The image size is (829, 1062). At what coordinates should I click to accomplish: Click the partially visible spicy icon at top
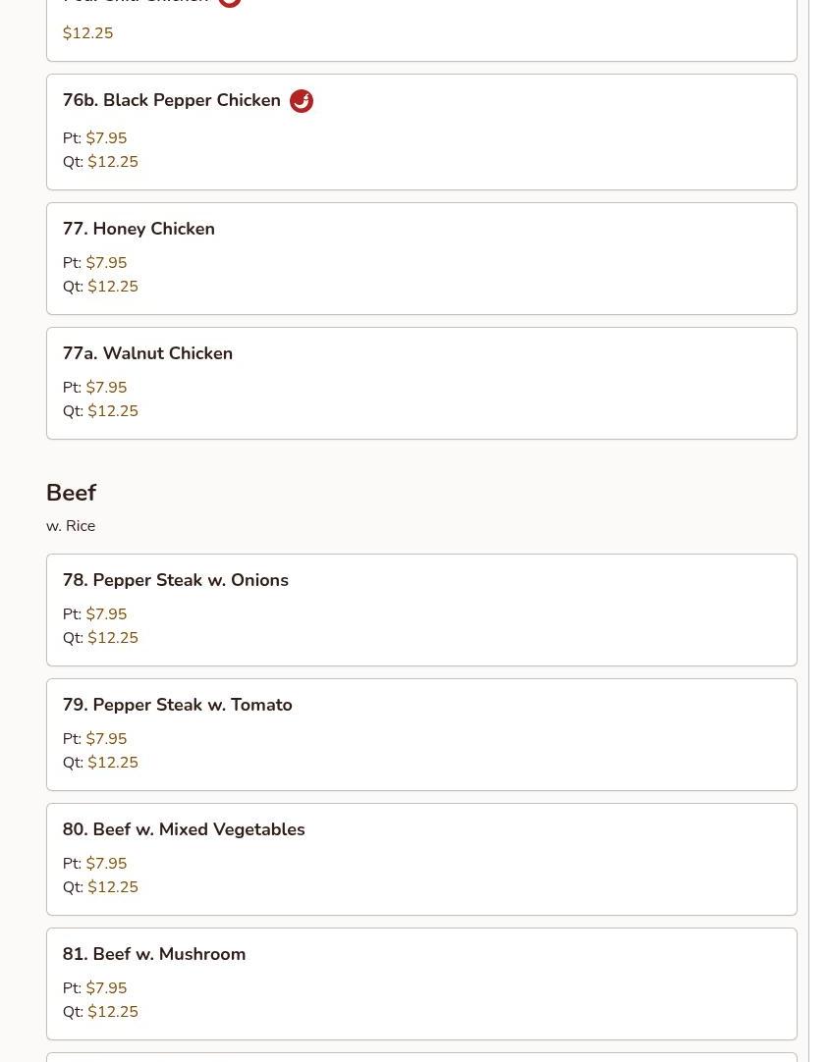pos(230,3)
